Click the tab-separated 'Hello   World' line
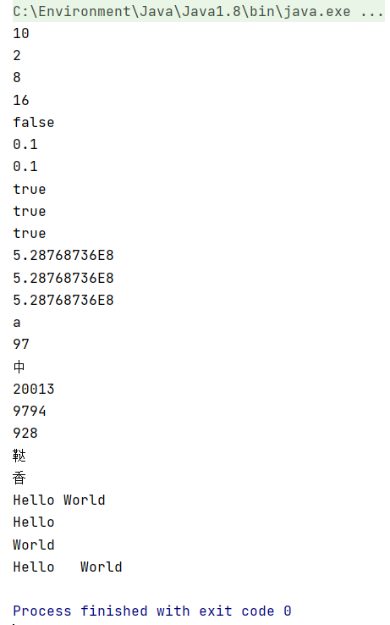This screenshot has height=625, width=390. point(68,567)
